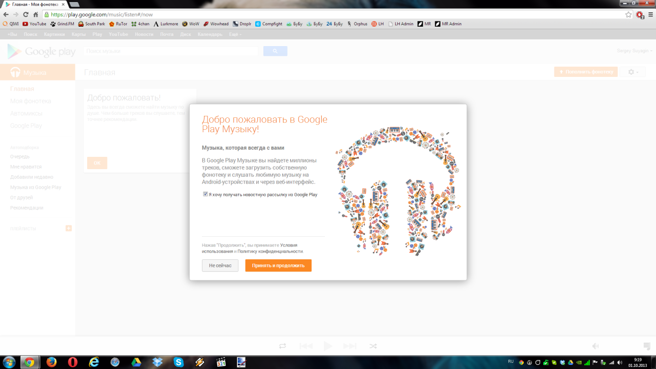Bookmark this page with the star icon
656x369 pixels.
point(628,15)
